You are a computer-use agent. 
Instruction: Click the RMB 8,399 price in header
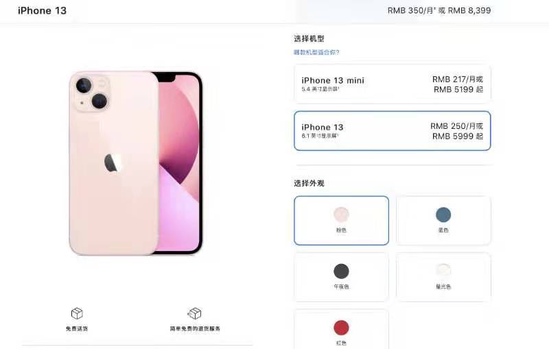pos(469,10)
